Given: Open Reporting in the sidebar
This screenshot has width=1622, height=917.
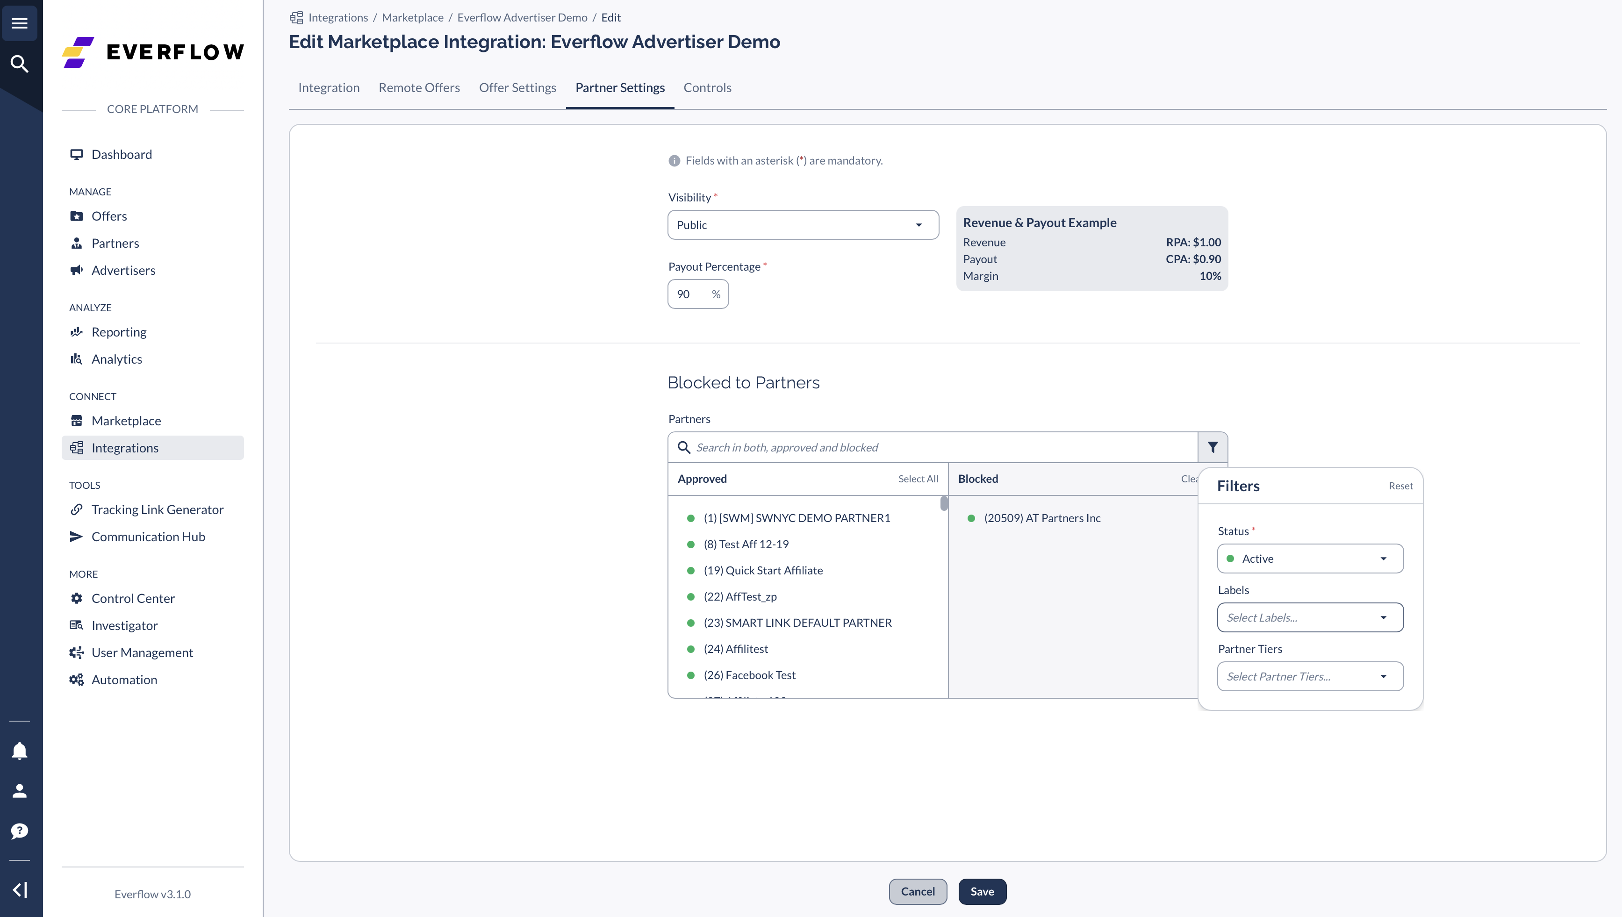Looking at the screenshot, I should 153,332.
